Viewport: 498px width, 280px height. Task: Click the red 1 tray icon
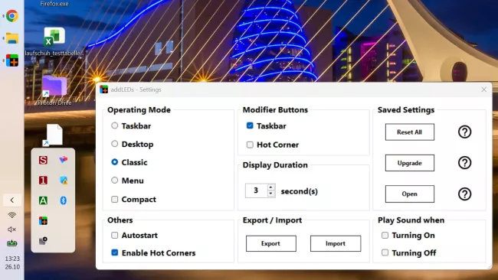tap(43, 180)
